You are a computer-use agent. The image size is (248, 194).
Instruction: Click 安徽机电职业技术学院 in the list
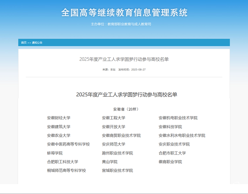coord(178,118)
